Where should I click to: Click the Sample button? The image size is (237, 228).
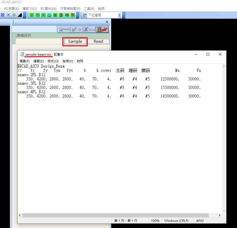click(75, 41)
